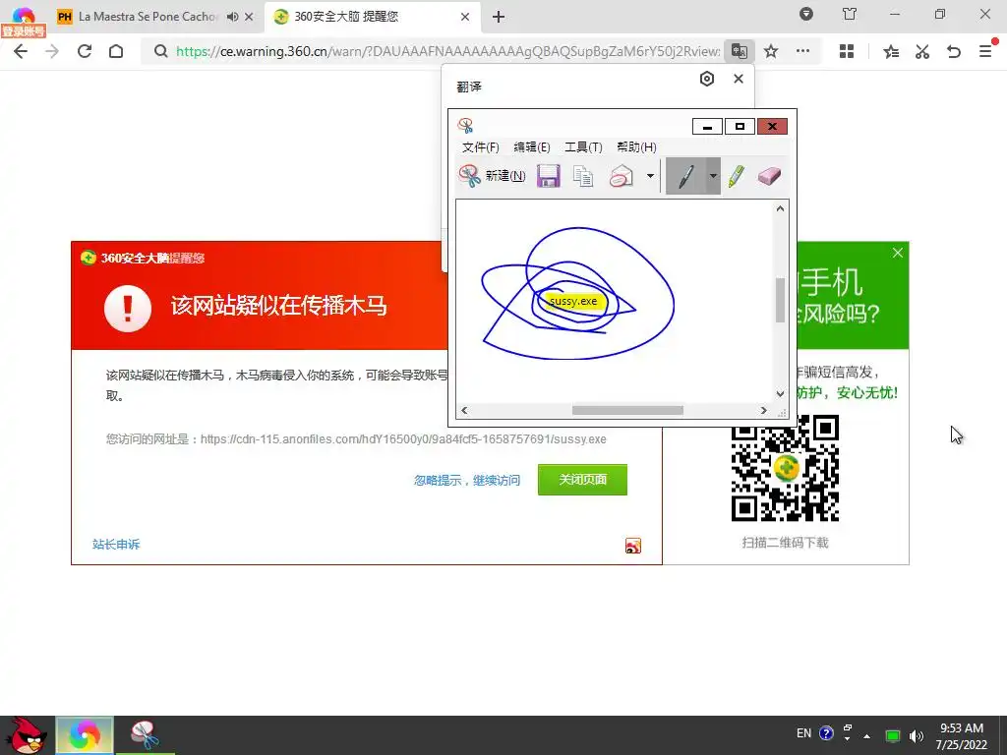The height and width of the screenshot is (755, 1007).
Task: Click the address bar URL field
Action: [447, 51]
